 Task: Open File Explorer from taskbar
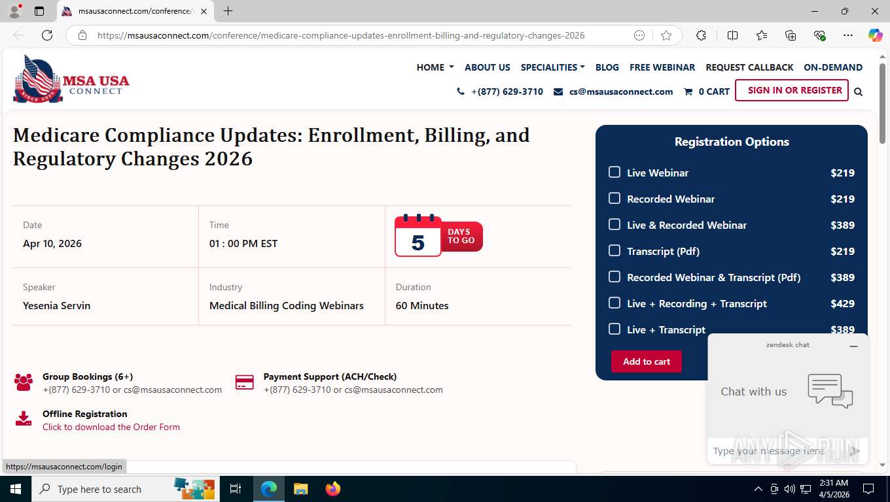point(300,489)
